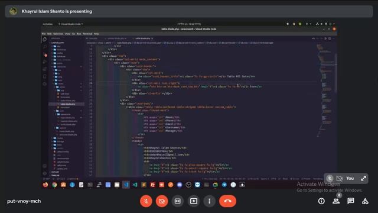378x213 pixels.
Task: Launch Google Chrome from the dock
Action: click(x=54, y=185)
